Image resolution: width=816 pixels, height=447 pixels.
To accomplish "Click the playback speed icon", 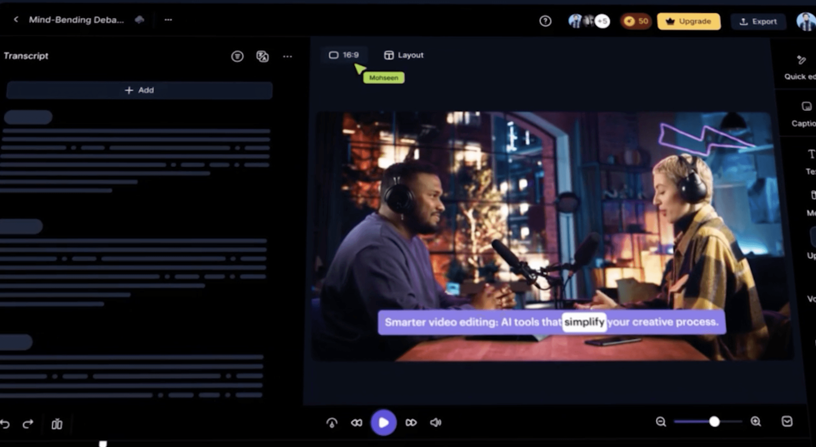I will pyautogui.click(x=332, y=423).
